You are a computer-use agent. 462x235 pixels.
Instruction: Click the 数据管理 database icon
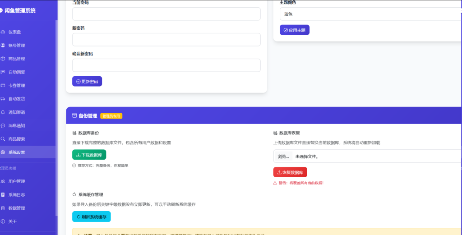click(x=3, y=208)
